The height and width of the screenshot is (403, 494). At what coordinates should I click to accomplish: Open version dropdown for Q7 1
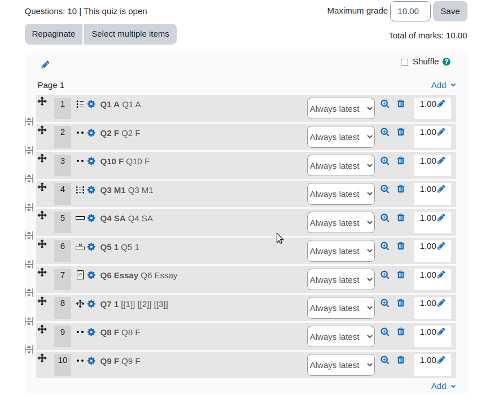tap(341, 308)
